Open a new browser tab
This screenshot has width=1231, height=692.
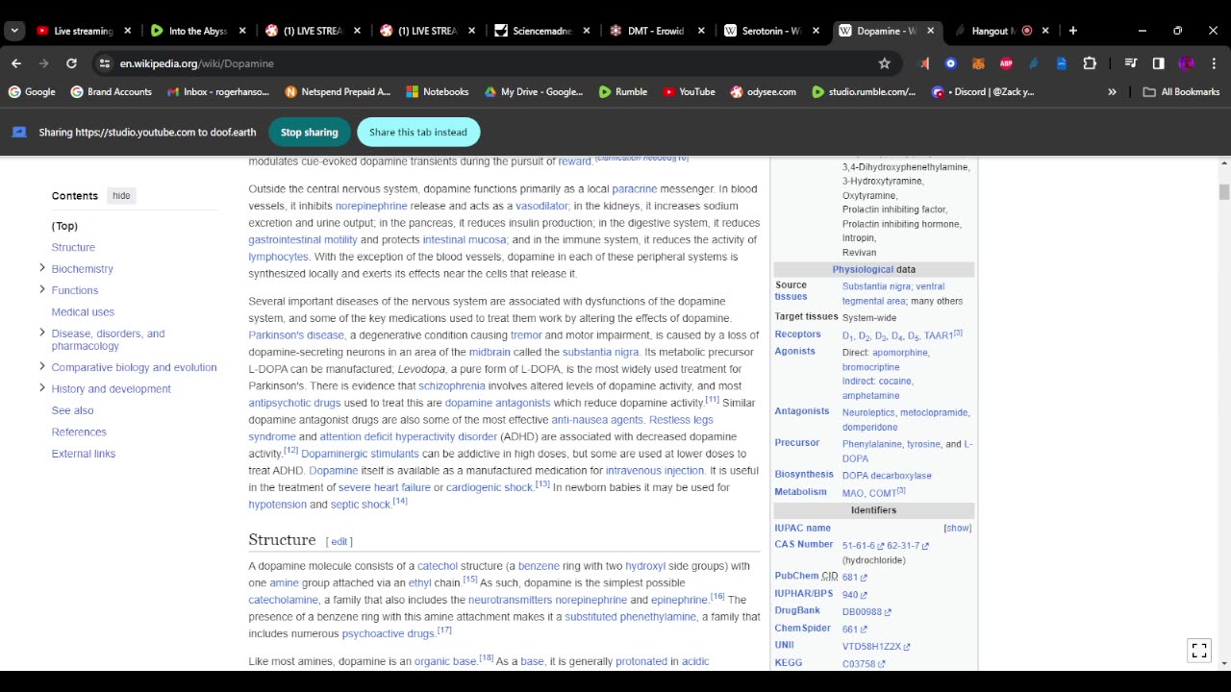(1073, 31)
